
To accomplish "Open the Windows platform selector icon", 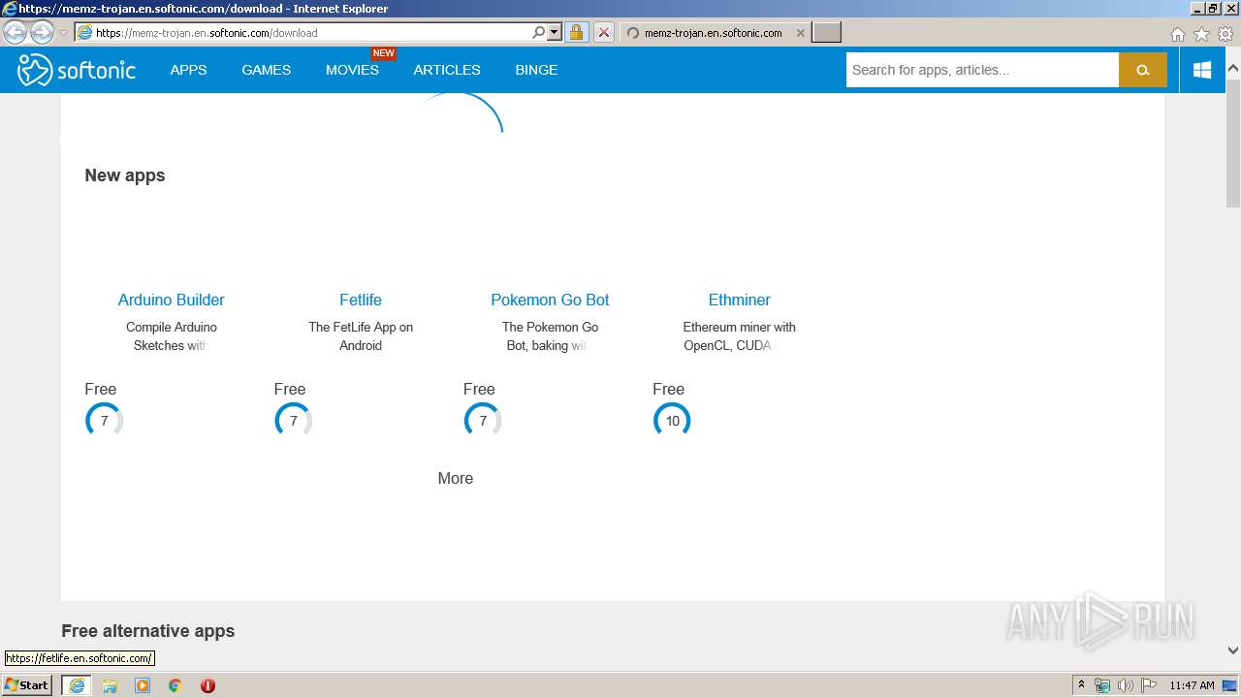I will click(1202, 70).
